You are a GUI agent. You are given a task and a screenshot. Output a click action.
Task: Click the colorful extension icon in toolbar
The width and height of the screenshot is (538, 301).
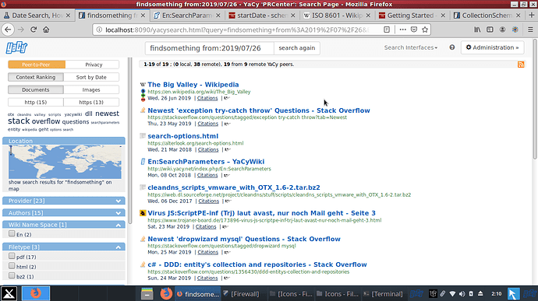click(515, 30)
